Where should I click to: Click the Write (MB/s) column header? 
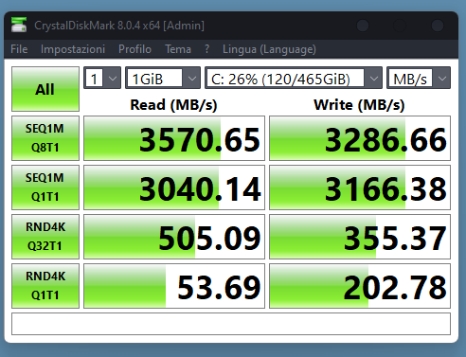[x=359, y=105]
